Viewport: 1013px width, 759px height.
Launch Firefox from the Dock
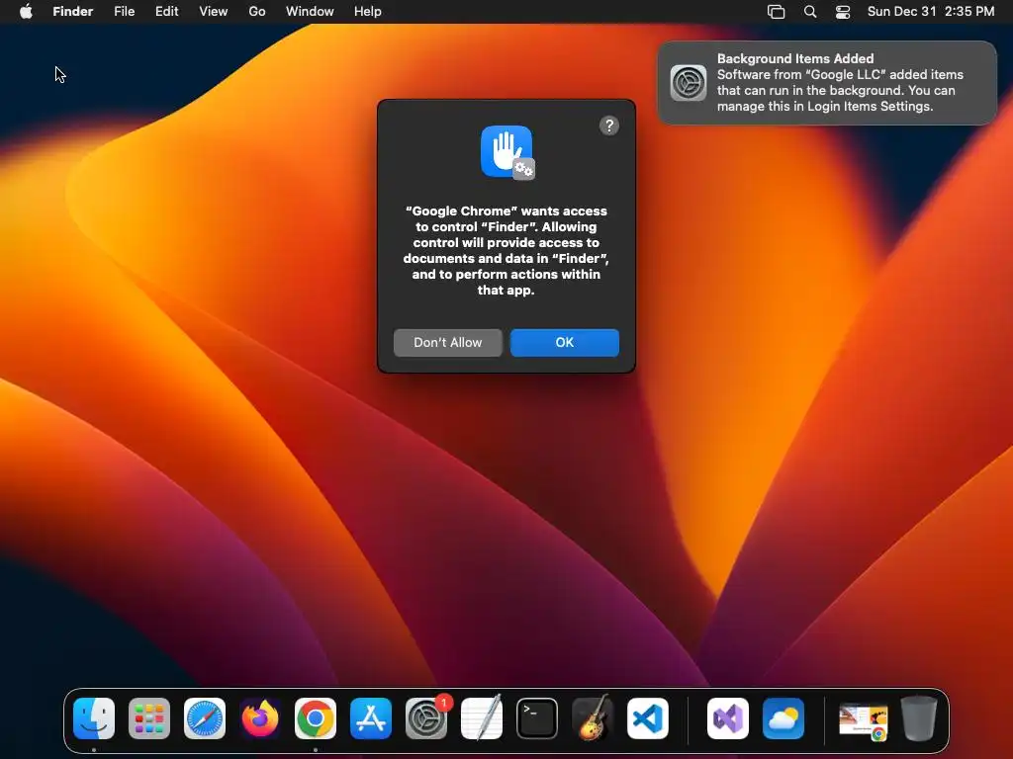tap(260, 718)
